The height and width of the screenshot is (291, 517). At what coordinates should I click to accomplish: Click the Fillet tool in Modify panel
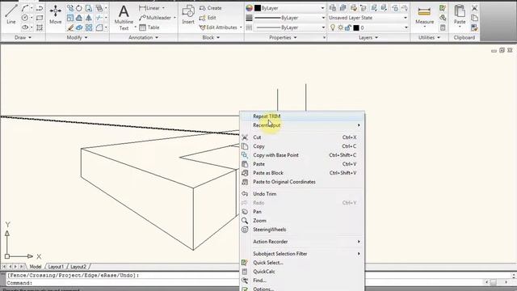pos(99,28)
